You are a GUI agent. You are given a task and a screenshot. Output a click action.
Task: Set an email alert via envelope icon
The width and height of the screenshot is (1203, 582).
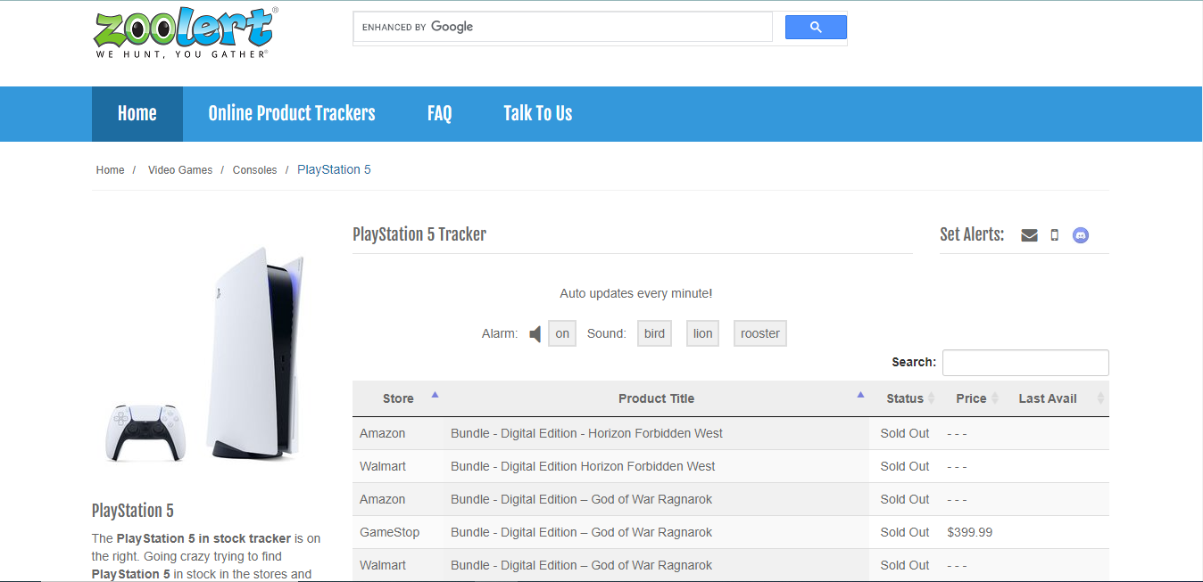click(1029, 235)
